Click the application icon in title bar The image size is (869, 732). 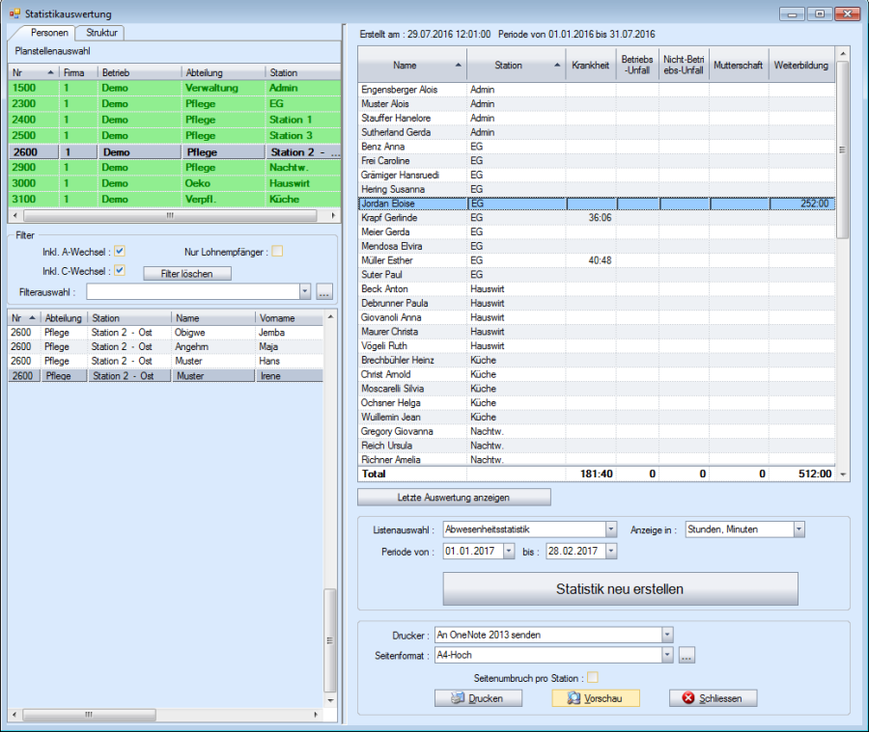pos(14,14)
